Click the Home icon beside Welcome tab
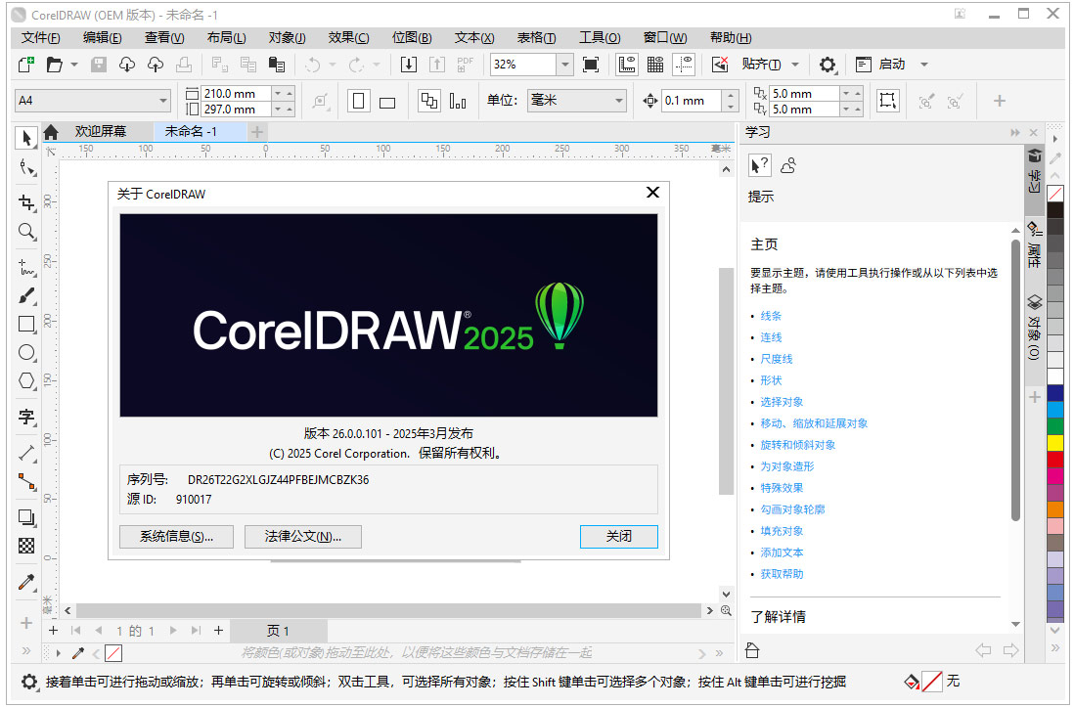The width and height of the screenshot is (1074, 707). pos(51,132)
